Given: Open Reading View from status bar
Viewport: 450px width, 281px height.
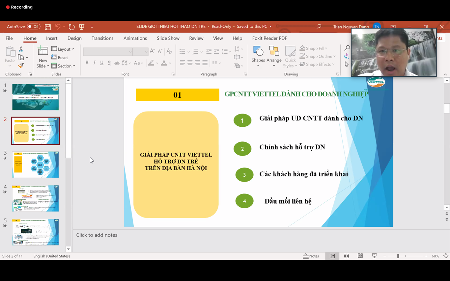Looking at the screenshot, I should pyautogui.click(x=360, y=256).
